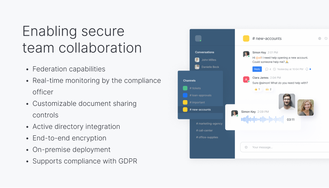Click the # new-accounts channel title
Viewport: 329px width, 188px height.
267,38
